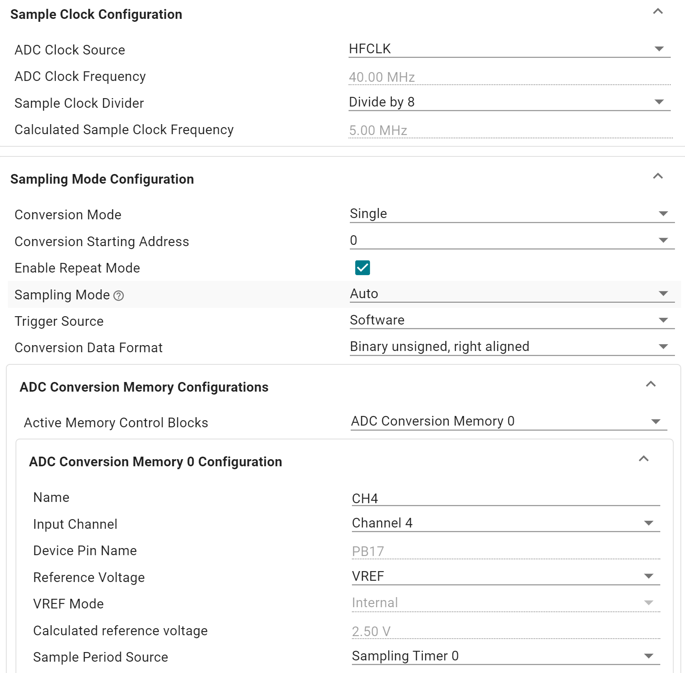The image size is (685, 673).
Task: Open the ADC Clock Source dropdown
Action: coord(509,49)
